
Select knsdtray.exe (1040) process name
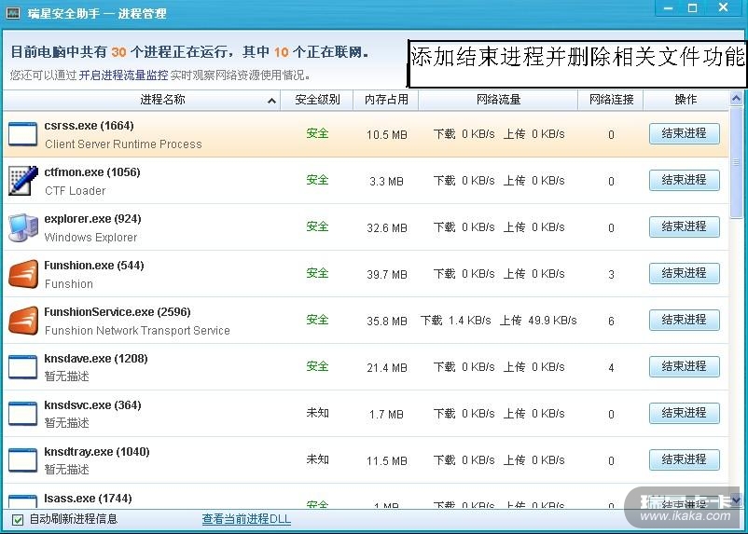(x=97, y=451)
